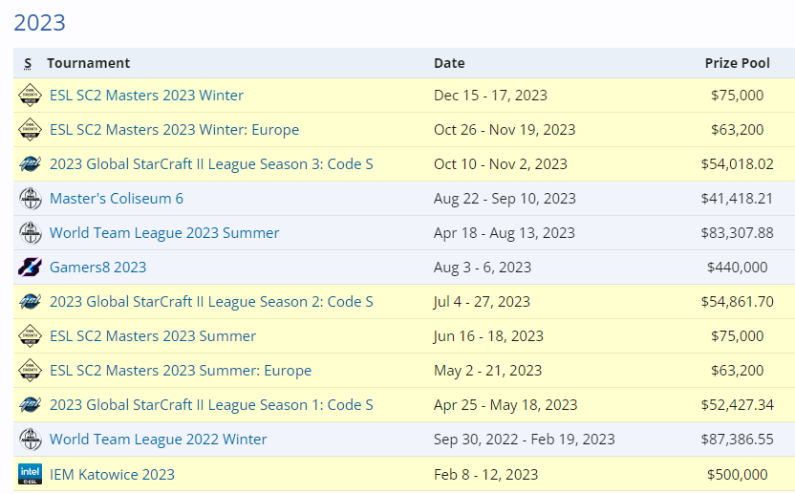Open World Team League 2022 Winter link
795x494 pixels.
[158, 440]
